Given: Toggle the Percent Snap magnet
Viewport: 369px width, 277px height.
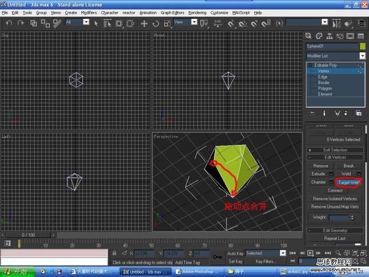Looking at the screenshot, I should point(254,23).
